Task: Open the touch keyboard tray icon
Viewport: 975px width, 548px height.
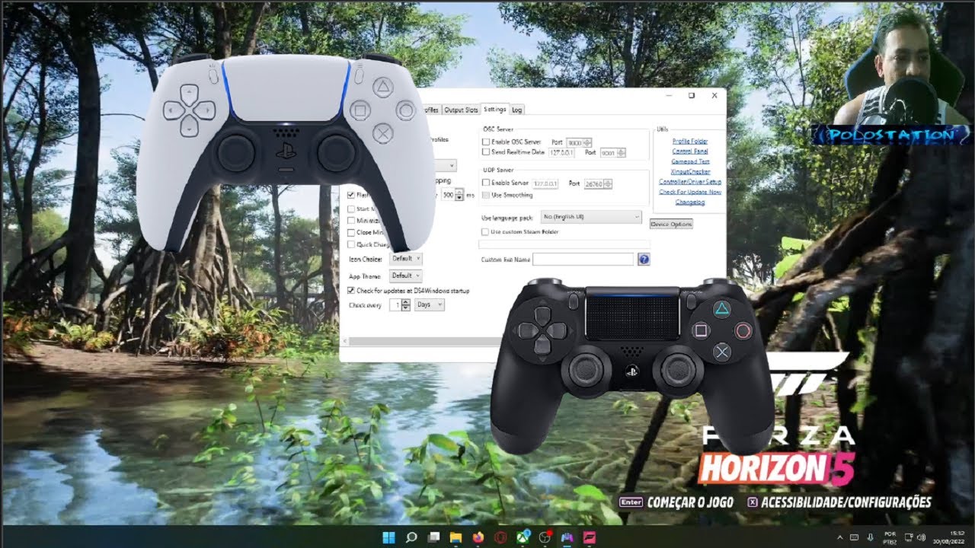Action: [855, 537]
